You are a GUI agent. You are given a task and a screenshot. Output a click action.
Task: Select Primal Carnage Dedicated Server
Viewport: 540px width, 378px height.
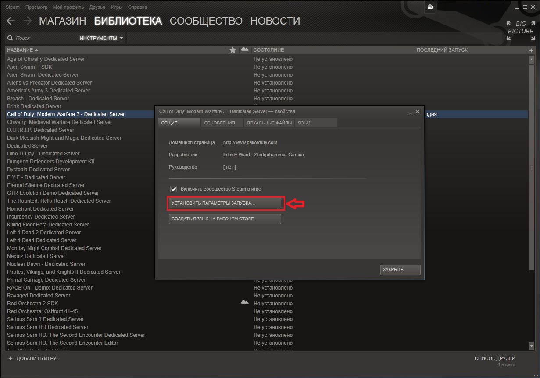pyautogui.click(x=46, y=279)
